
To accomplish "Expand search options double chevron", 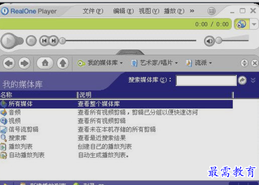I will (x=253, y=80).
